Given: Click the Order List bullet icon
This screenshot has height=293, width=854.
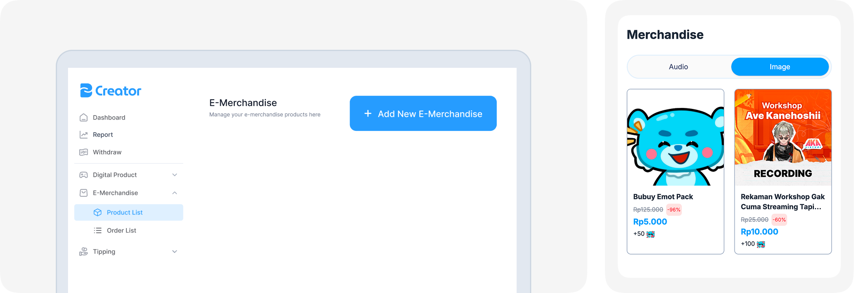Looking at the screenshot, I should click(97, 230).
